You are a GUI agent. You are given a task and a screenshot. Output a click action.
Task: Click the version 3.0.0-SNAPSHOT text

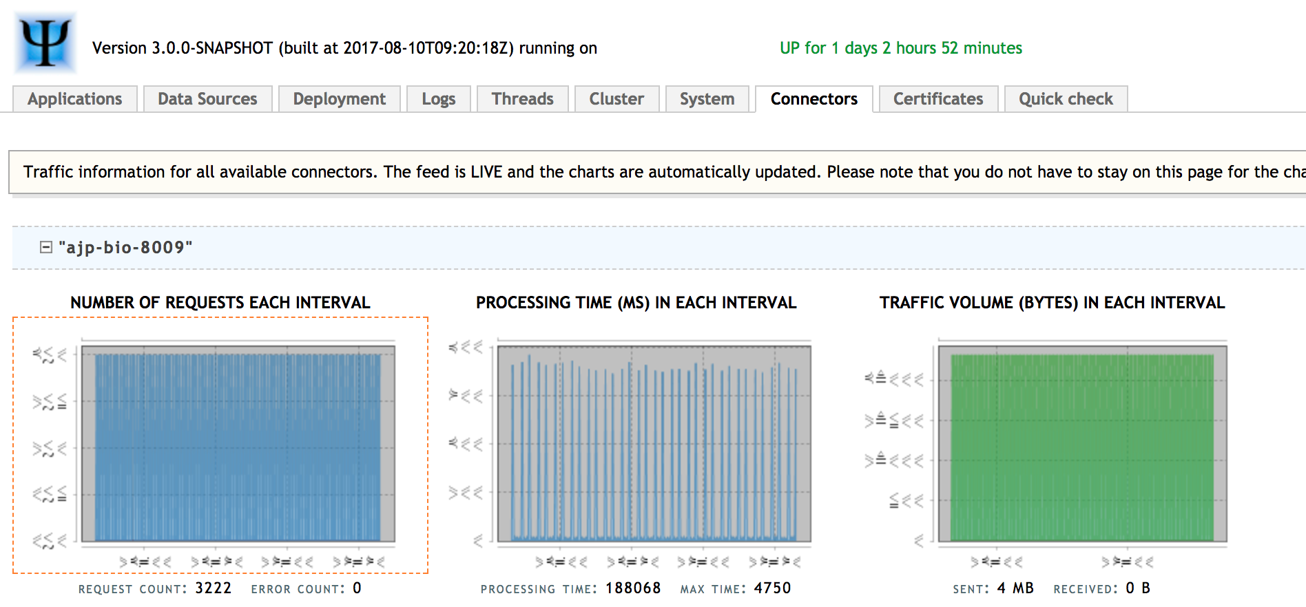(344, 48)
